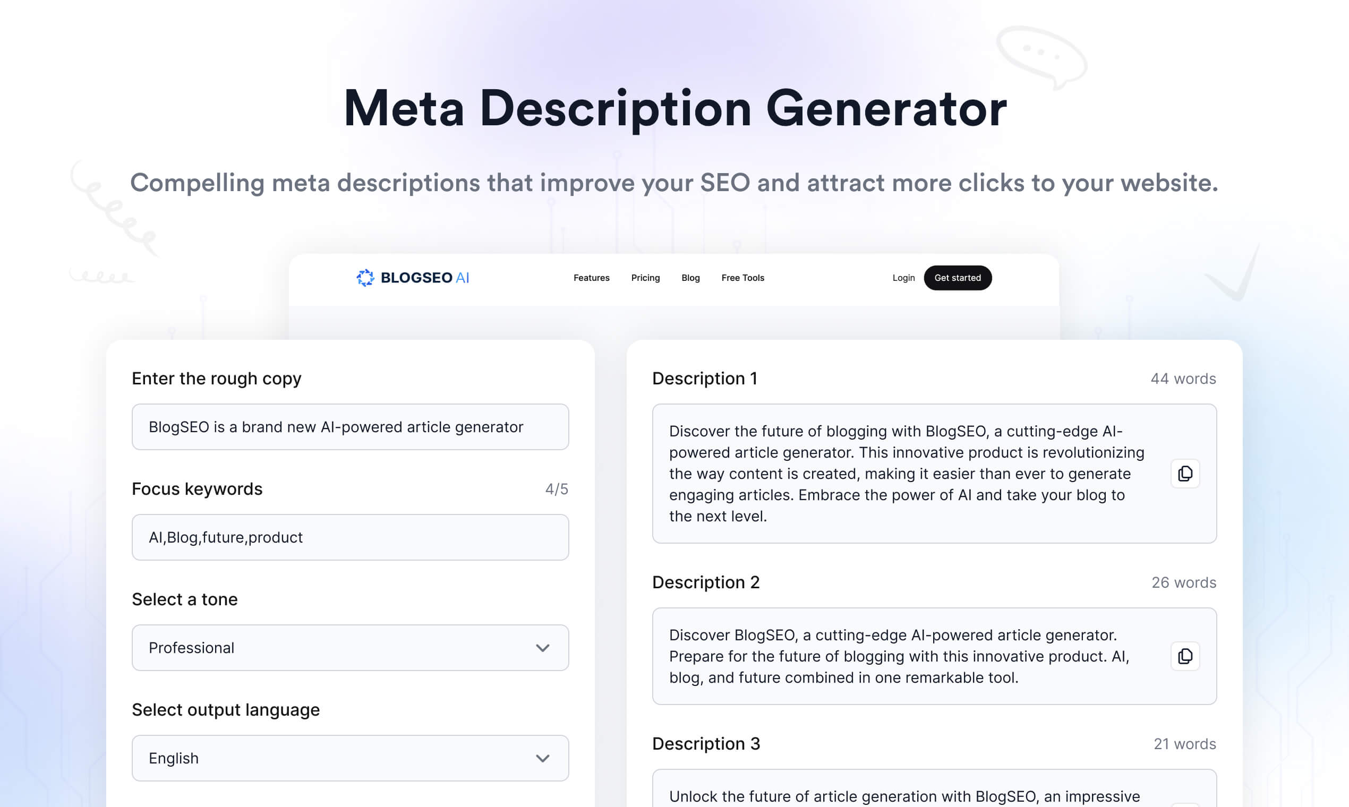This screenshot has width=1349, height=807.
Task: Go to the Blog navigation item
Action: [690, 278]
